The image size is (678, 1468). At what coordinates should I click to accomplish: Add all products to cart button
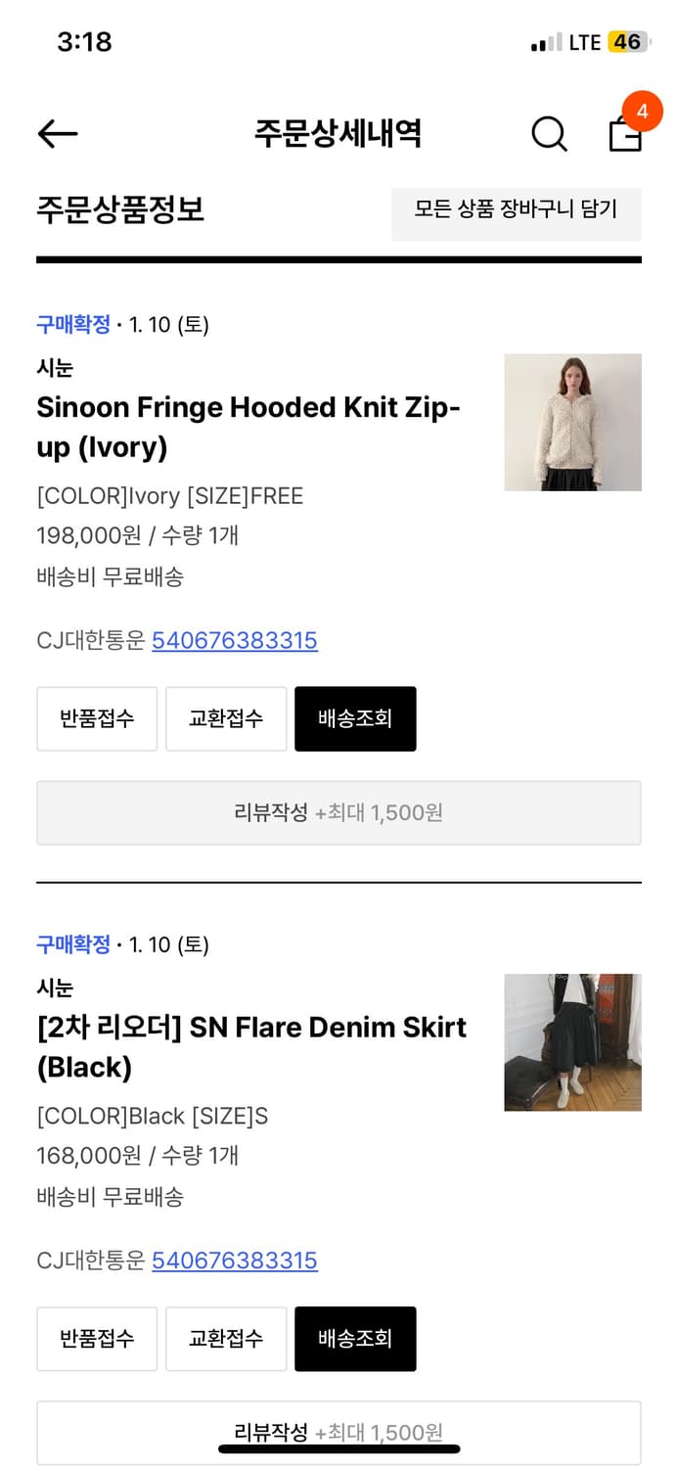[x=516, y=209]
